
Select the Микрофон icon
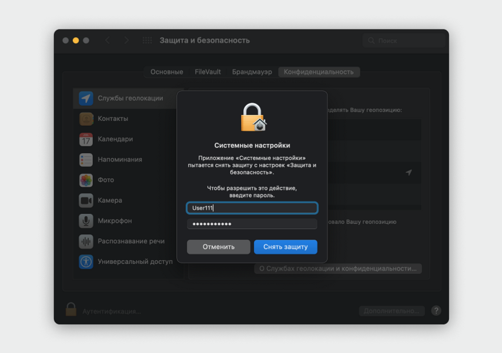86,221
